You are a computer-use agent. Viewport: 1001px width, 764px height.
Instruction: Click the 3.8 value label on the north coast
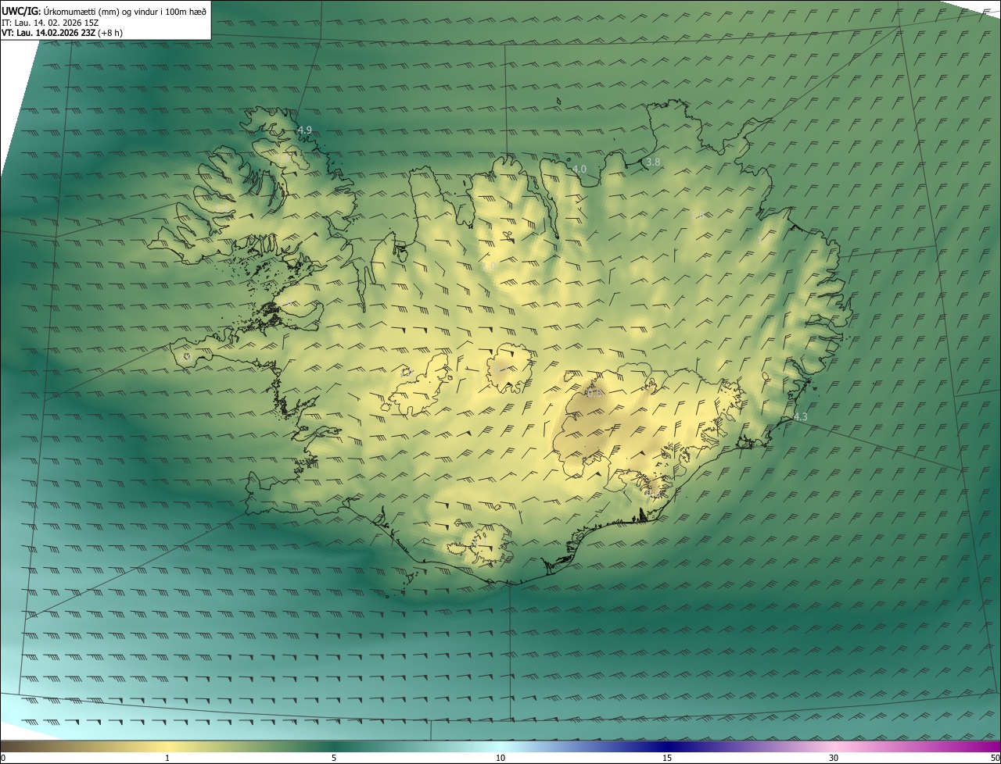tap(654, 162)
